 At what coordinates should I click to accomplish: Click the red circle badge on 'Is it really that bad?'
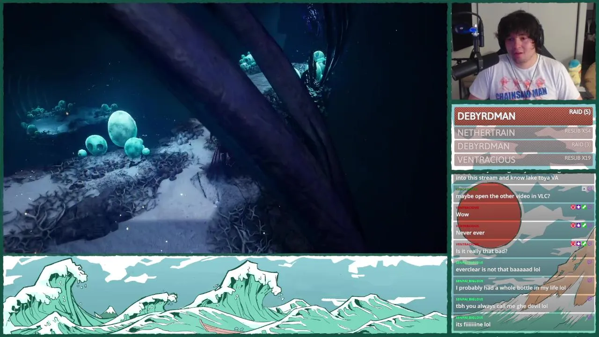click(573, 243)
